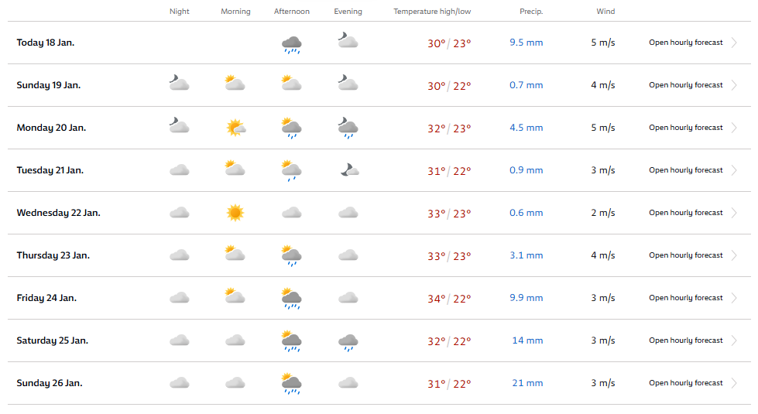Click Sunday 26 Jan. afternoon rain showers icon
The width and height of the screenshot is (758, 414).
[x=291, y=384]
